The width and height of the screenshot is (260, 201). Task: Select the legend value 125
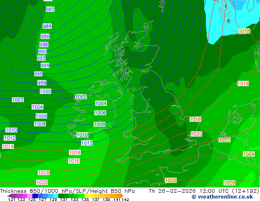32,199
